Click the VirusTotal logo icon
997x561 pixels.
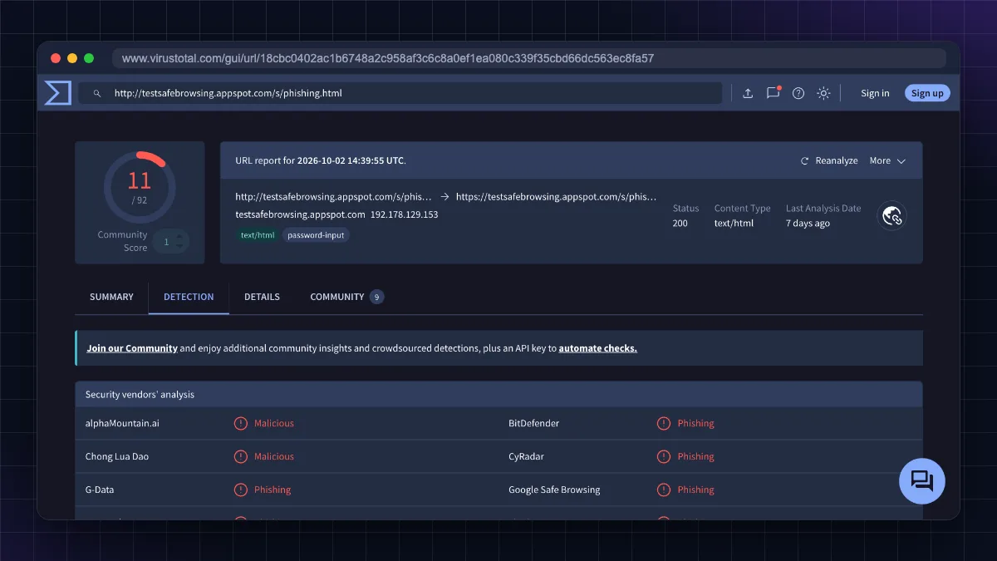pos(57,93)
